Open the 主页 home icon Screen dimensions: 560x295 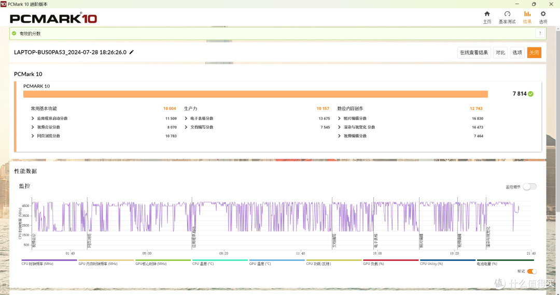tap(487, 14)
